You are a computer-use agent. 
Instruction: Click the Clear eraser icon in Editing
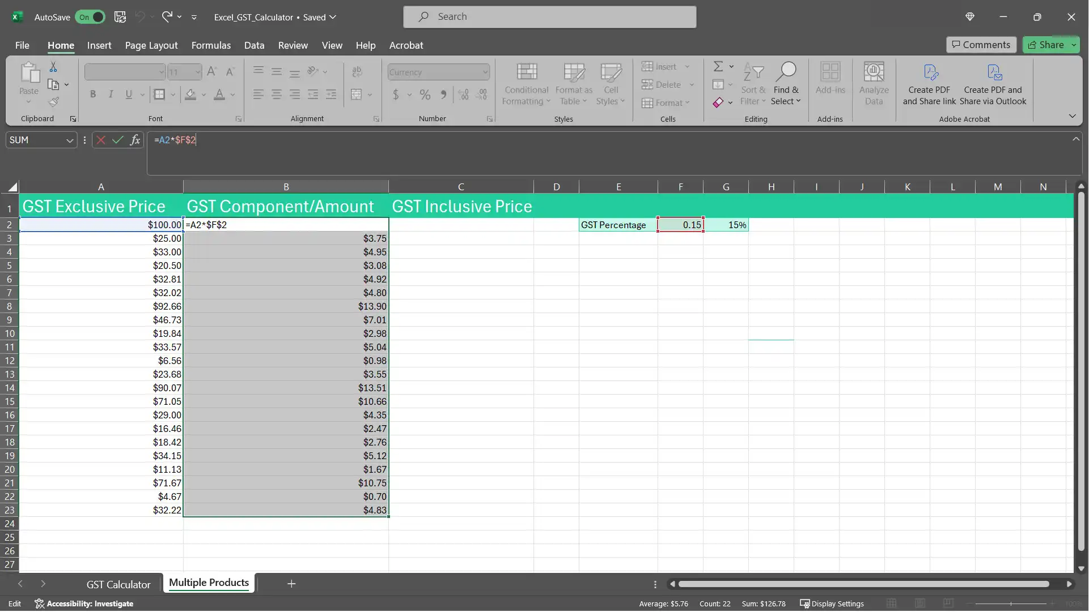pos(718,102)
